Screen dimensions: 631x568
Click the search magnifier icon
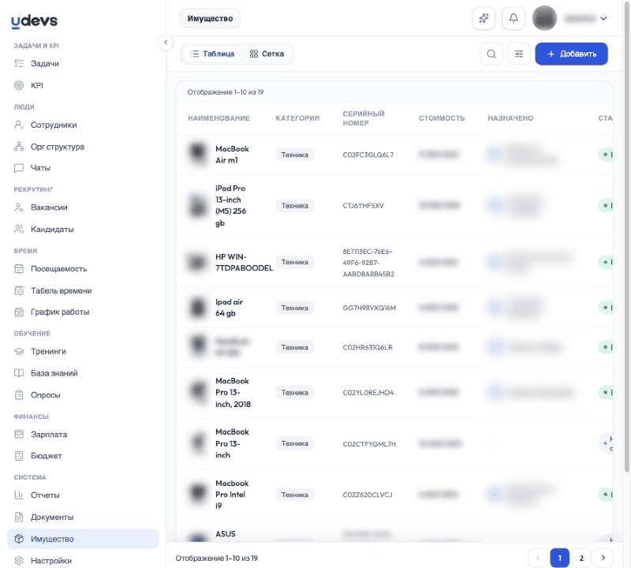coord(491,54)
